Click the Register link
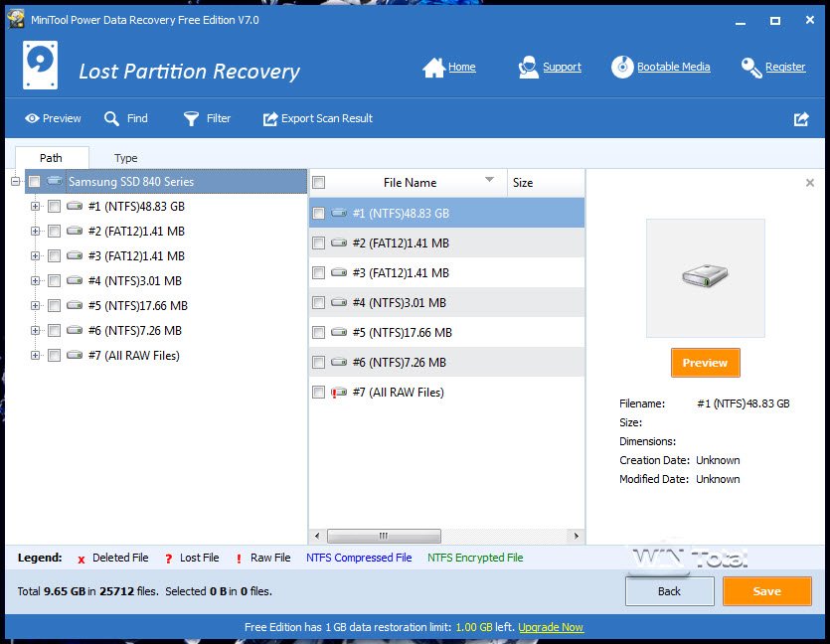The height and width of the screenshot is (644, 830). pos(785,67)
